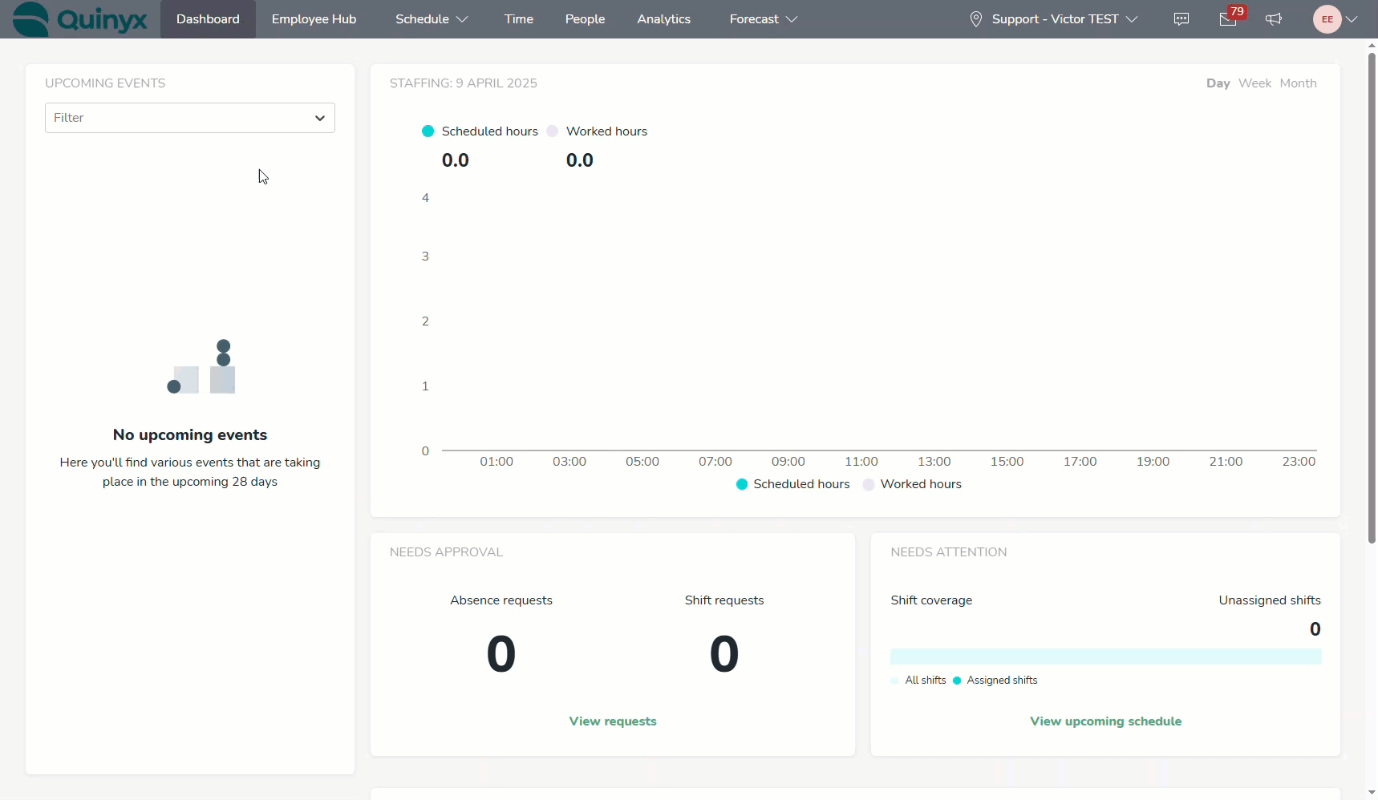
Task: Open the Support - Victor TEST selector
Action: tap(1054, 19)
